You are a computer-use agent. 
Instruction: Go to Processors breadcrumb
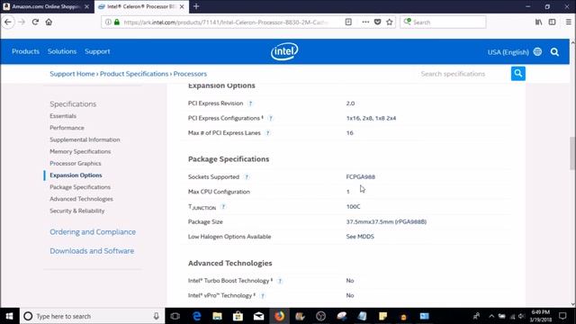(x=190, y=74)
